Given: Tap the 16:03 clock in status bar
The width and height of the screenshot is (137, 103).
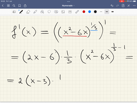Looking at the screenshot, I should (3, 1).
